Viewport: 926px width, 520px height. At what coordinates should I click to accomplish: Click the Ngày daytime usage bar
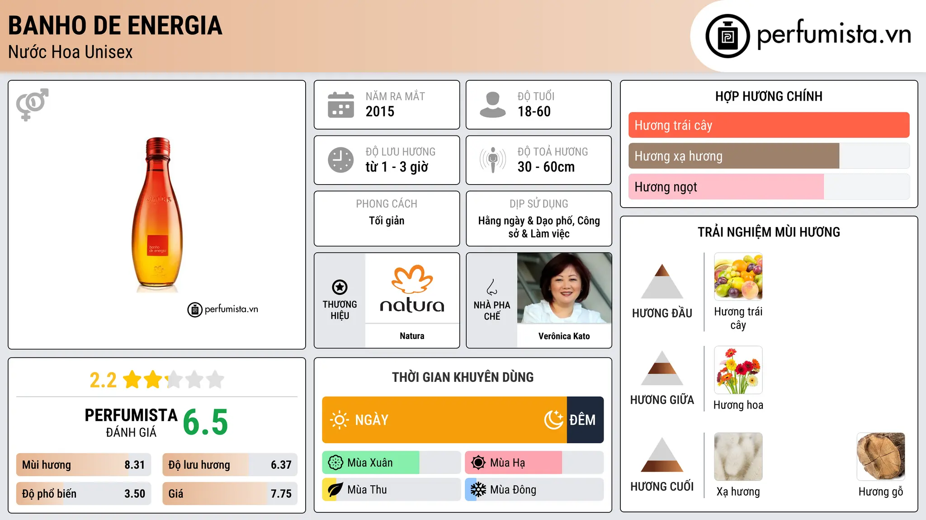click(x=444, y=420)
